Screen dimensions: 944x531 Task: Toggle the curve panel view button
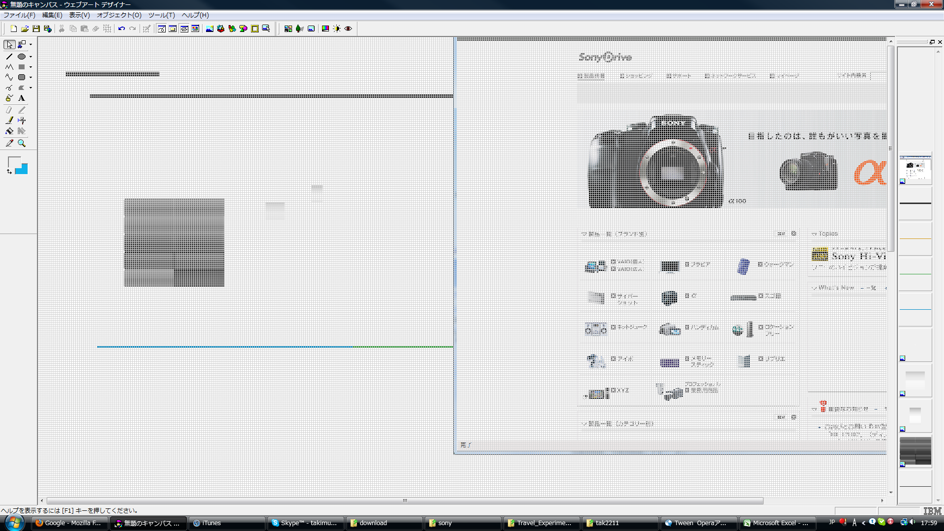click(161, 29)
